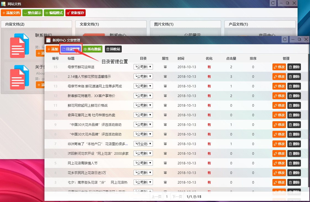
Task: Refresh 新闻中心 文章管理 window via reload icon
Action: (285, 39)
